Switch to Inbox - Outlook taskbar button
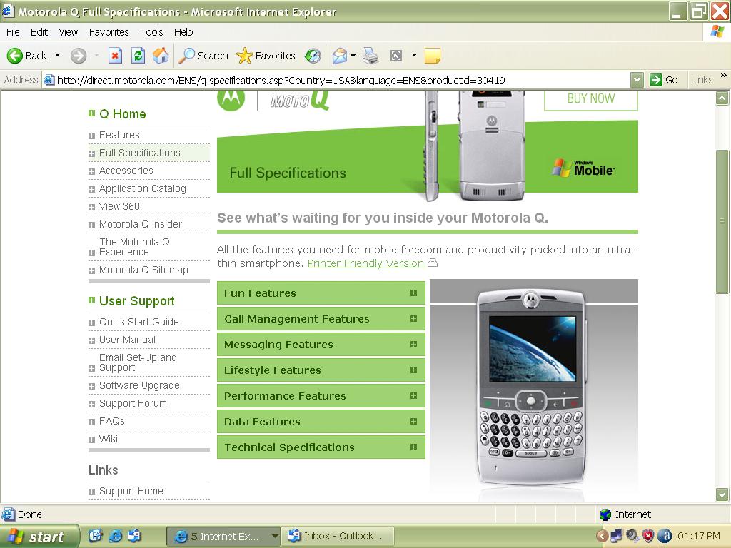 339,537
